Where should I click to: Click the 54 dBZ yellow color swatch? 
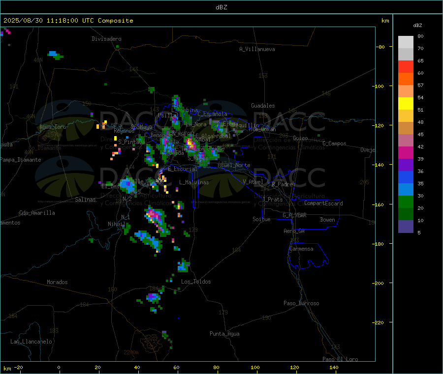tap(406, 104)
